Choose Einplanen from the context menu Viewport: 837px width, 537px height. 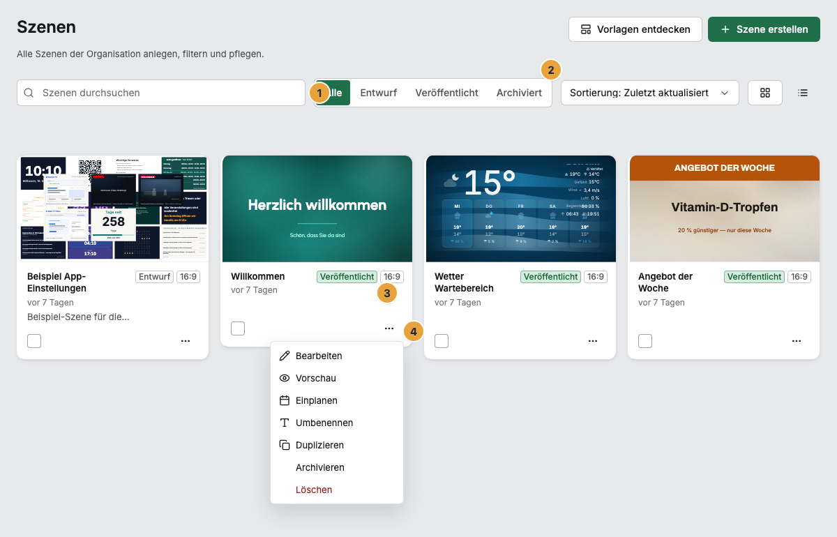337,400
